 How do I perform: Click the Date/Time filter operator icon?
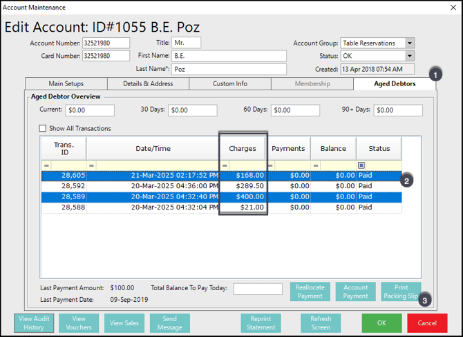(x=92, y=166)
